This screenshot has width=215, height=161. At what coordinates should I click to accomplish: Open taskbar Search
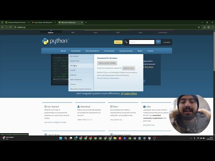(x=66, y=138)
